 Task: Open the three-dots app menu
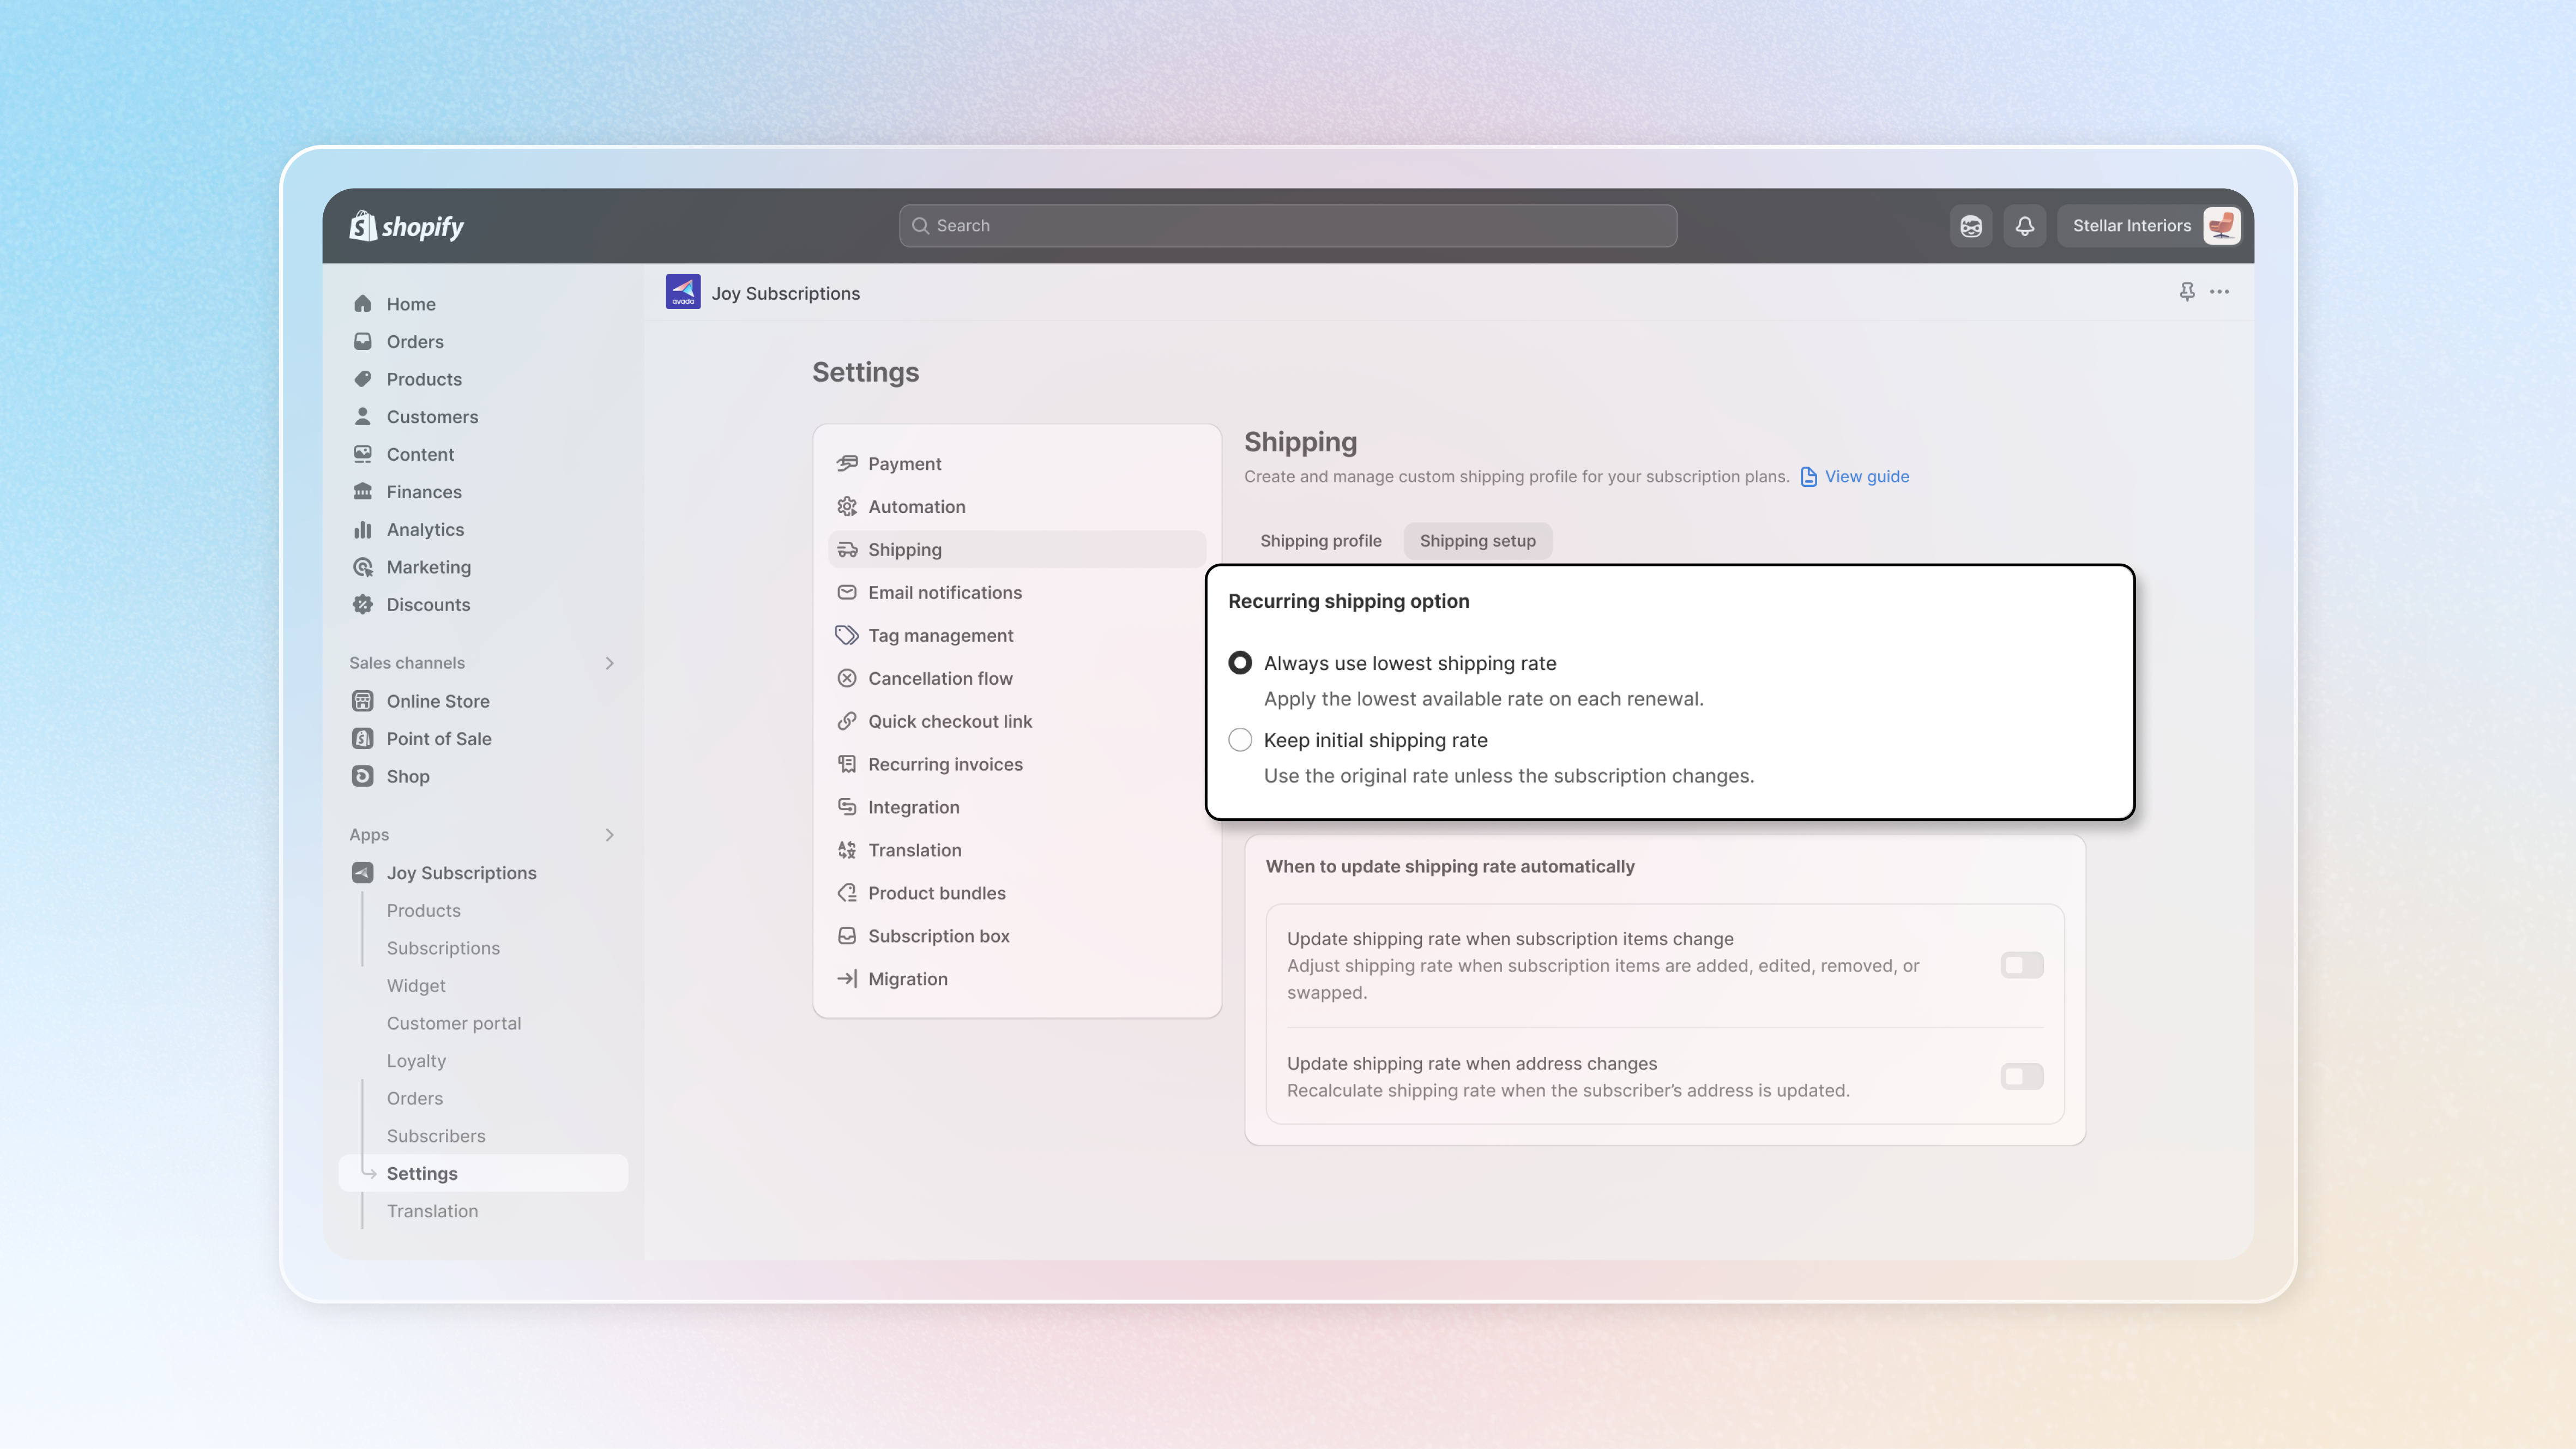click(x=2219, y=292)
